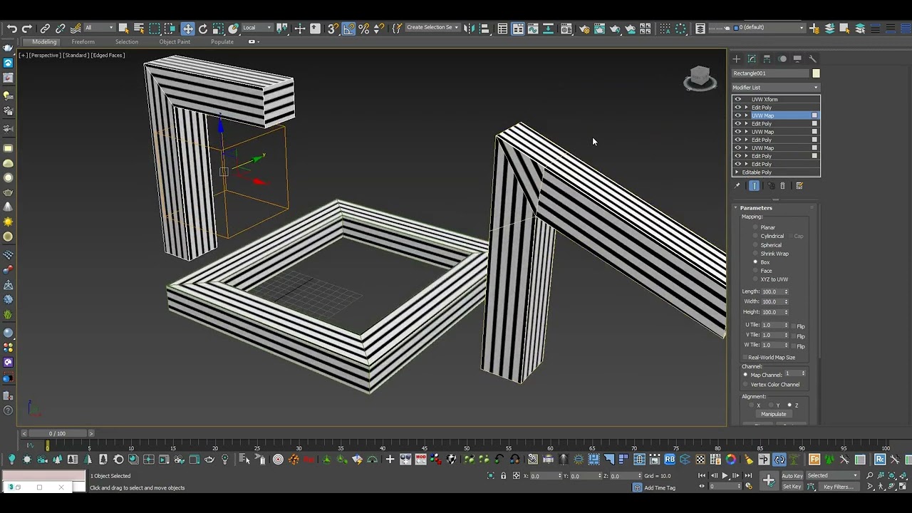
Task: Click the Play Animation button
Action: point(725,475)
